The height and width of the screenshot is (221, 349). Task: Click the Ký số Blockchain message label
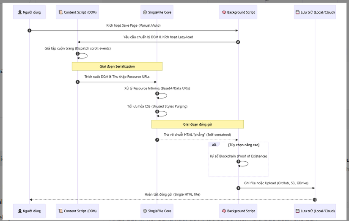238,156
